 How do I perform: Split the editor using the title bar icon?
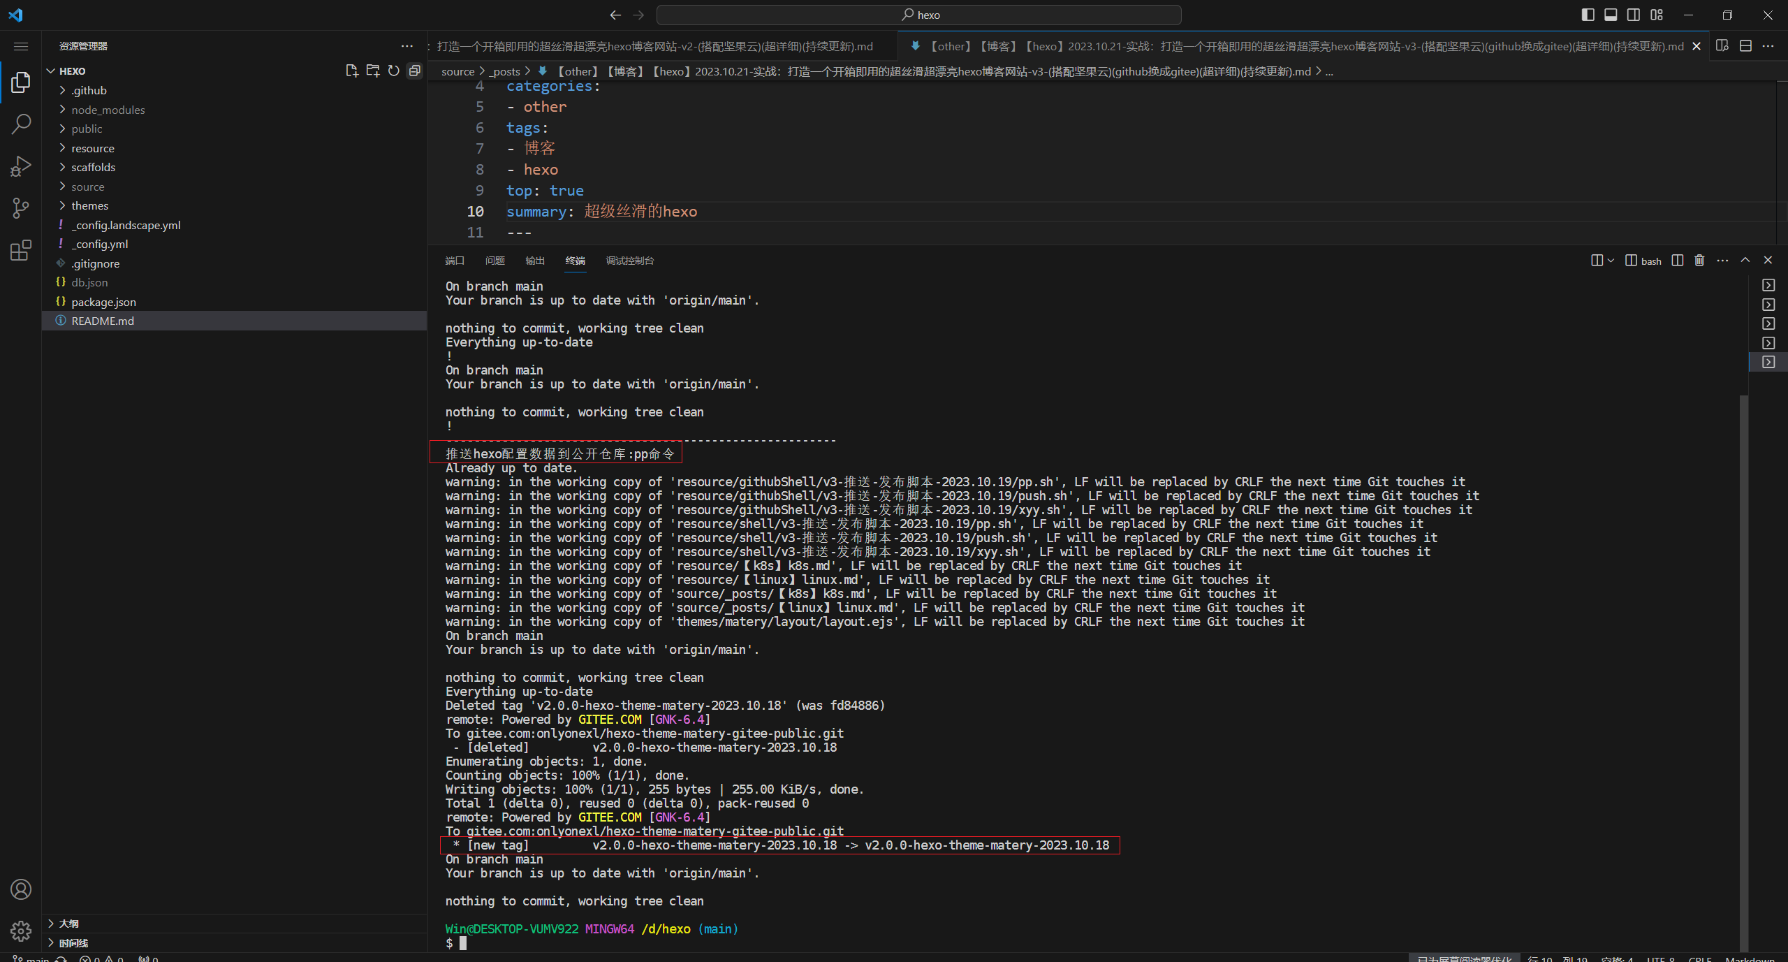pos(1745,46)
